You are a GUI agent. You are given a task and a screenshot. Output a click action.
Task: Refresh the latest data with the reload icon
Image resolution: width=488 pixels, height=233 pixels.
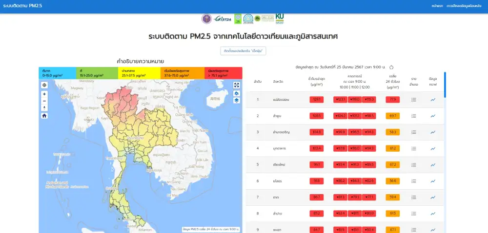point(391,67)
